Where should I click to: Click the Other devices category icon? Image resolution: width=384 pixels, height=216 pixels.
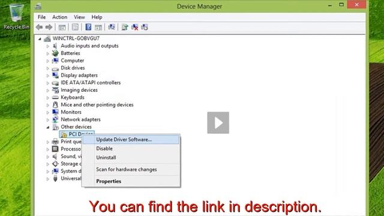(56, 127)
